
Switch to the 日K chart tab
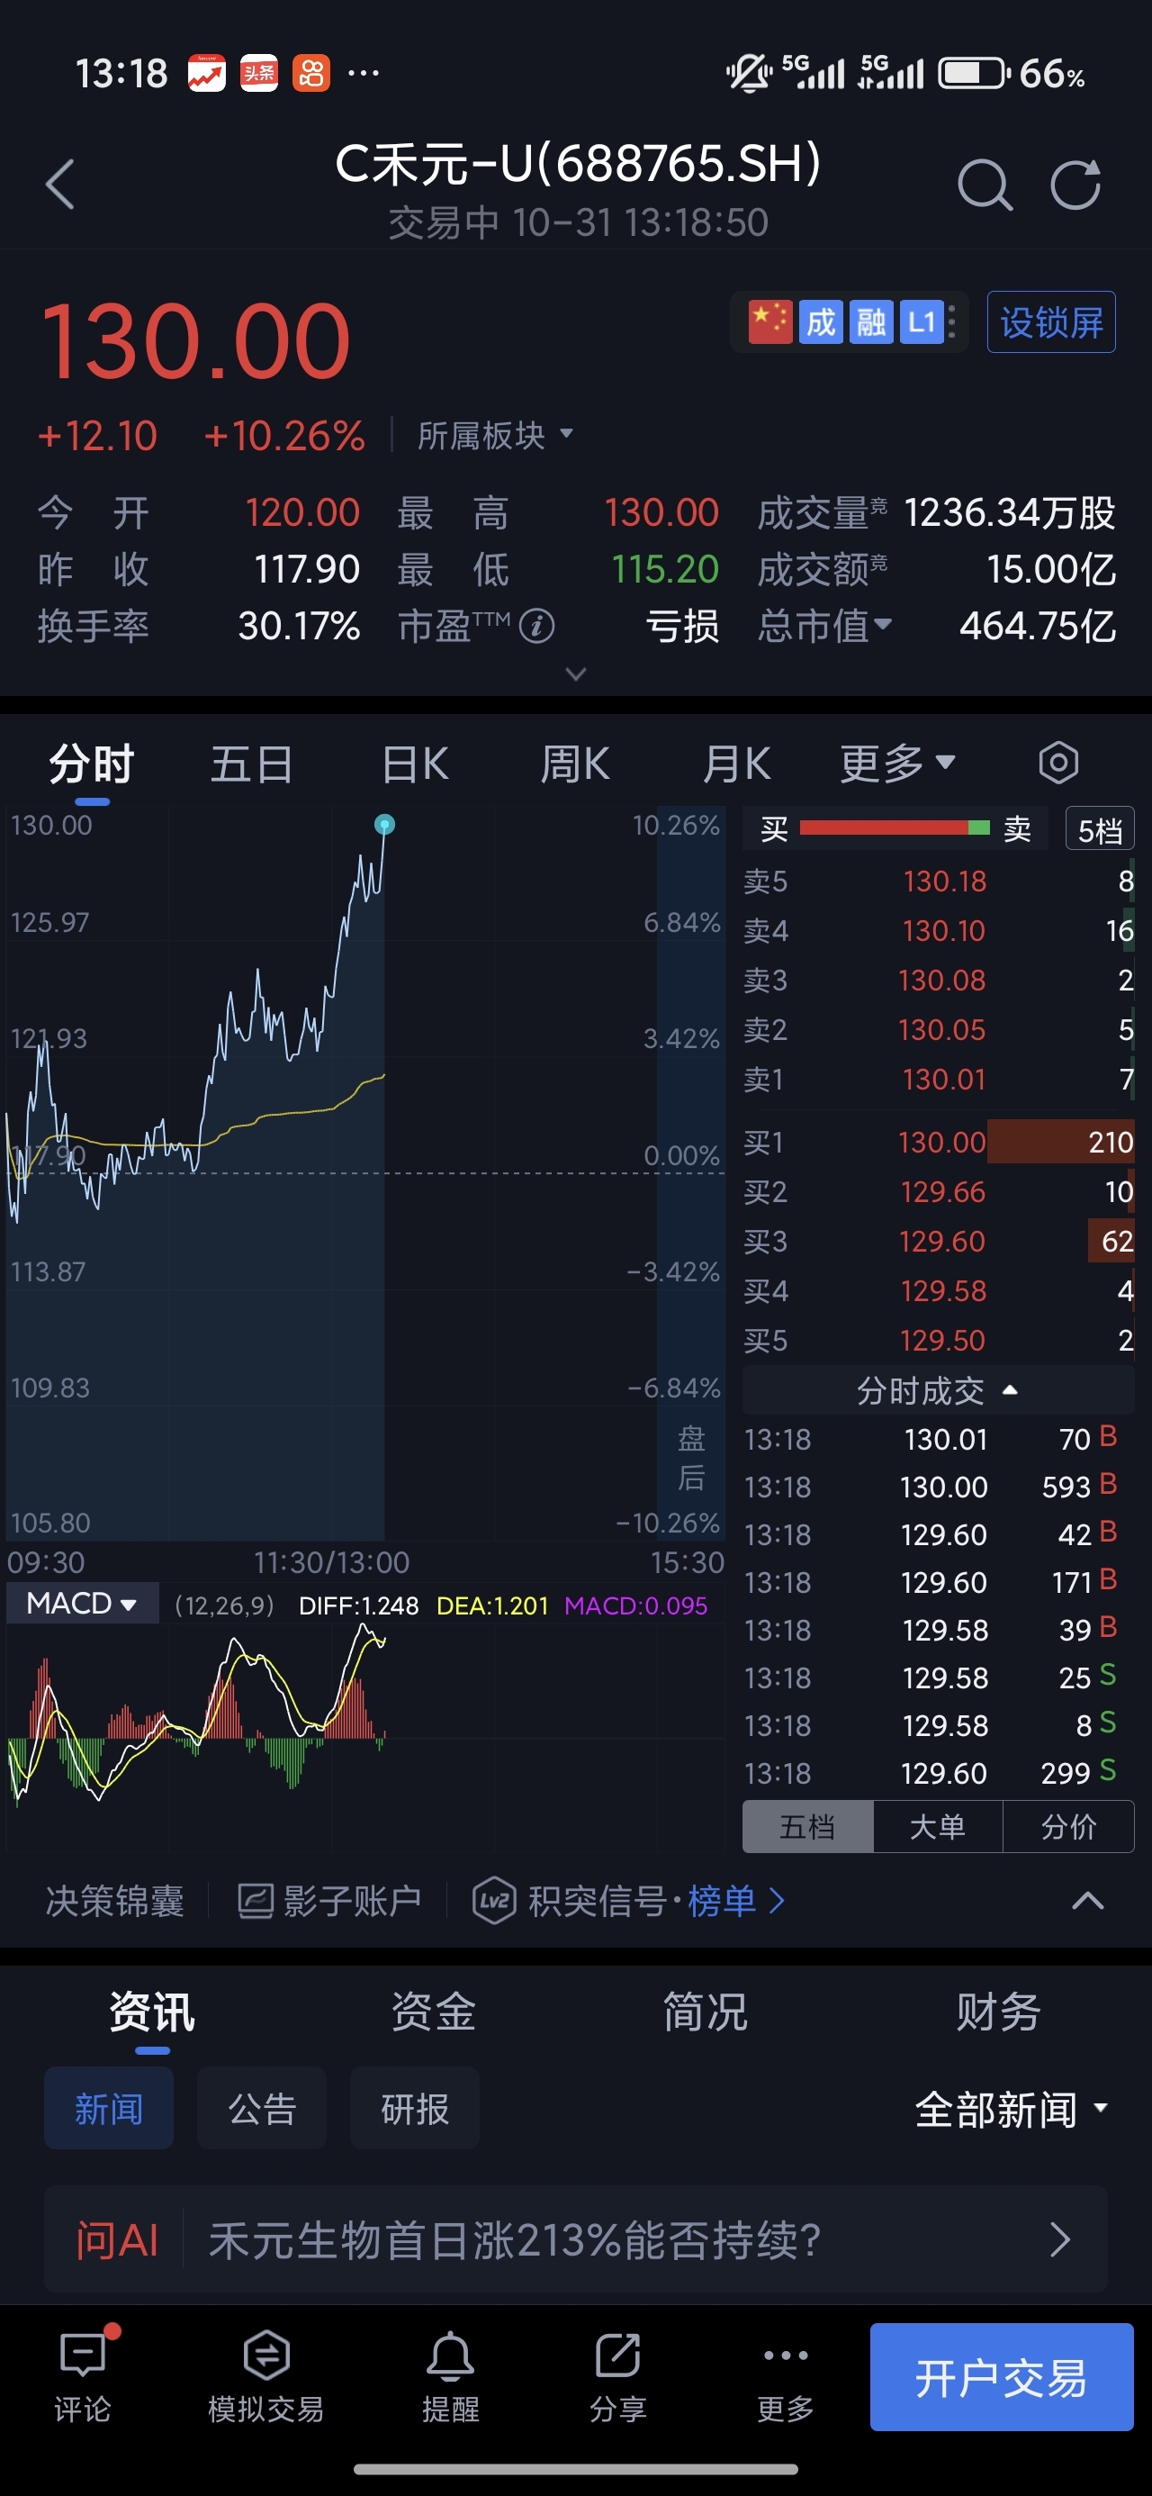[415, 764]
